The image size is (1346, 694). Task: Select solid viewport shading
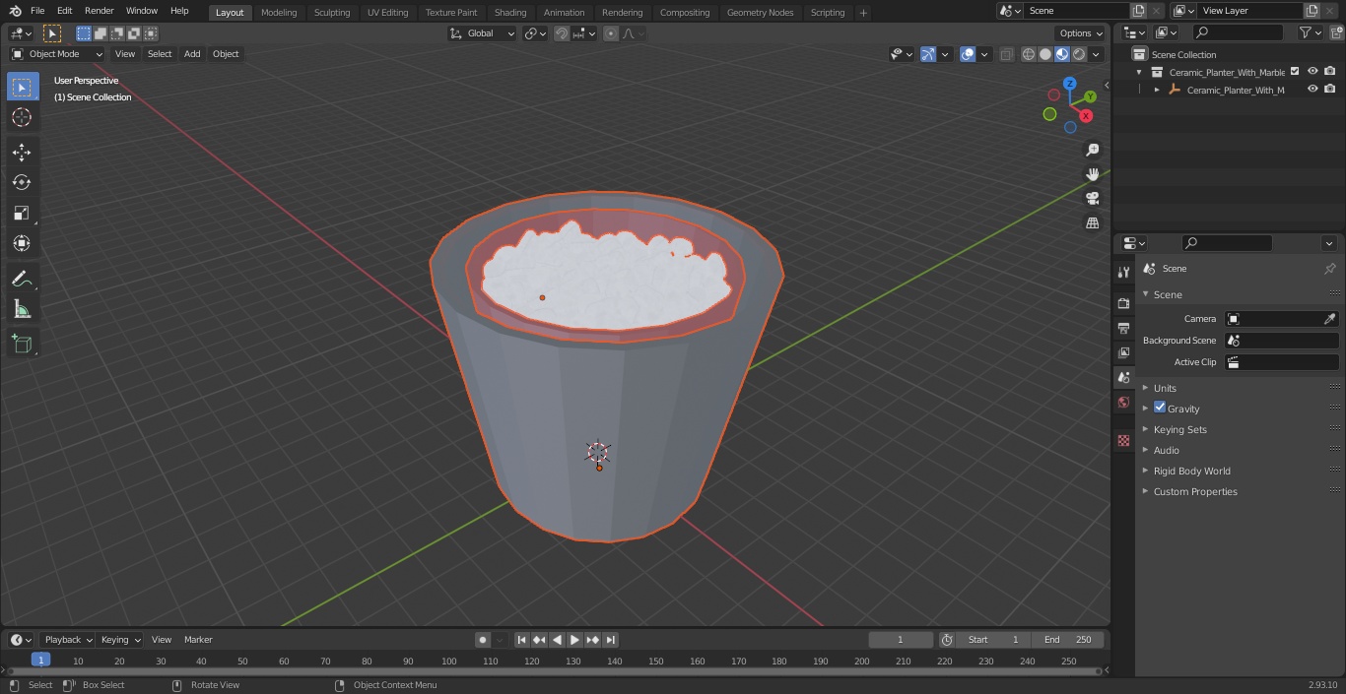coord(1045,54)
